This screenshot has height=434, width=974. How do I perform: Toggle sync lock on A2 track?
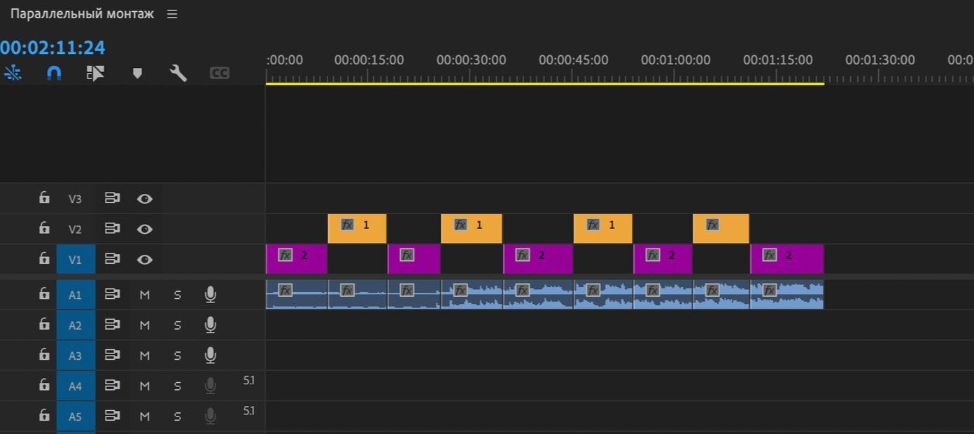pos(112,325)
